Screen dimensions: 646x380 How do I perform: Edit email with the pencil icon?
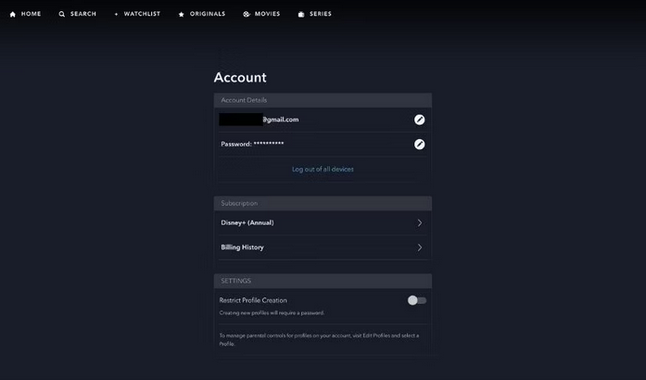(x=419, y=120)
